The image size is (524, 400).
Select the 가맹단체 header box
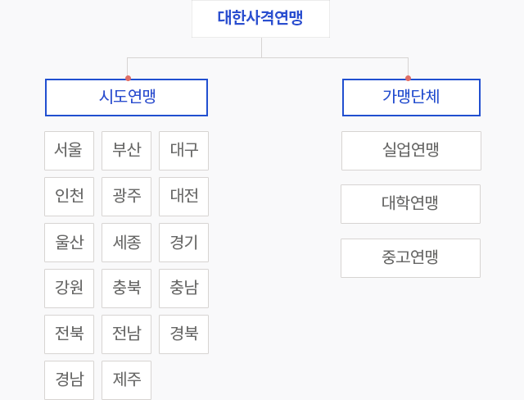coord(411,98)
